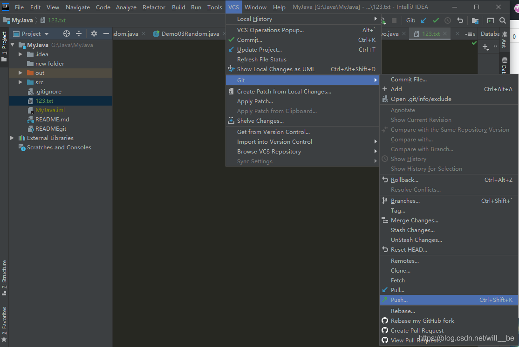Screen dimensions: 519x347
Task: Open the 2: Favorites tool window
Action: point(4,325)
